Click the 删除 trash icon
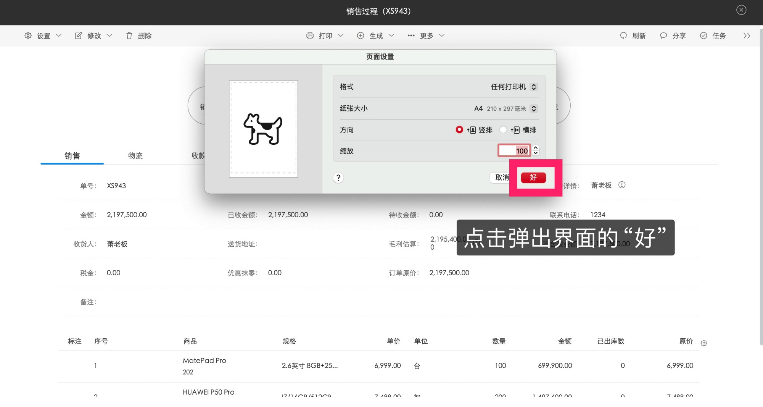The image size is (763, 407). coord(129,36)
